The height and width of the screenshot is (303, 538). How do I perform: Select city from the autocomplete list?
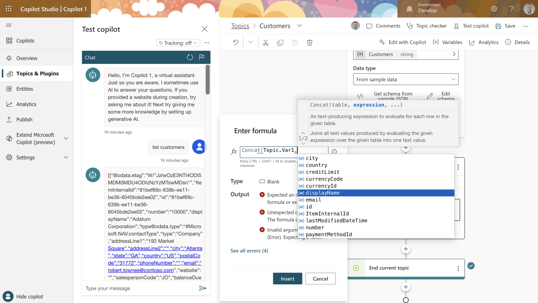pyautogui.click(x=376, y=158)
